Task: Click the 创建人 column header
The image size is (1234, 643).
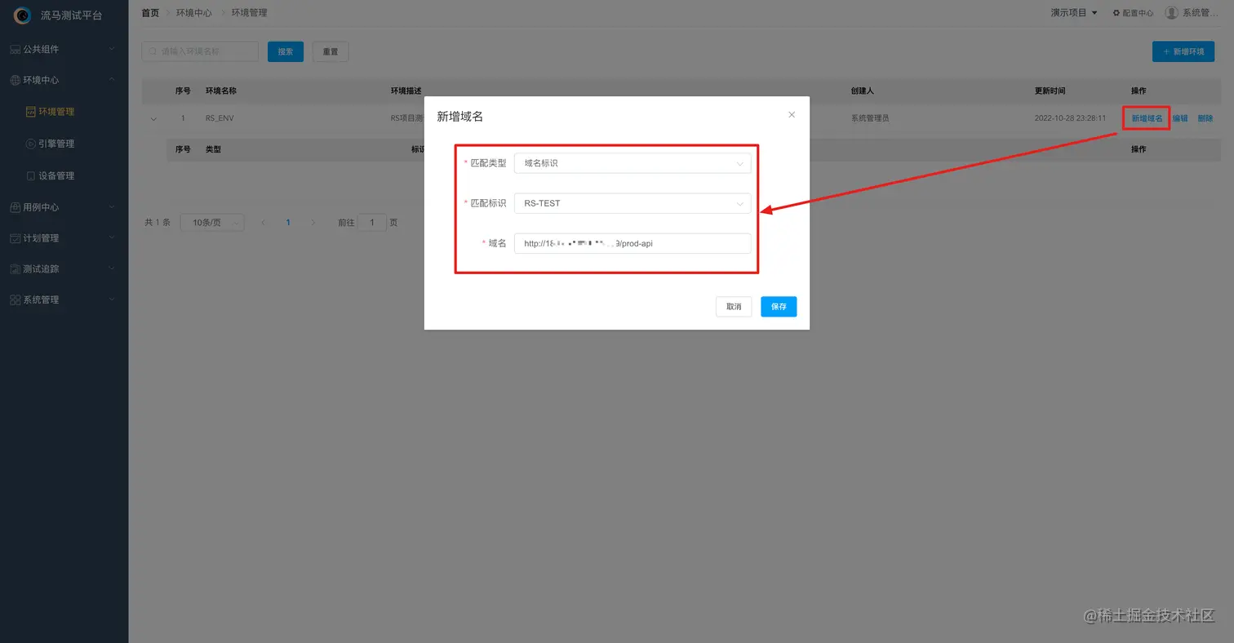Action: point(863,91)
